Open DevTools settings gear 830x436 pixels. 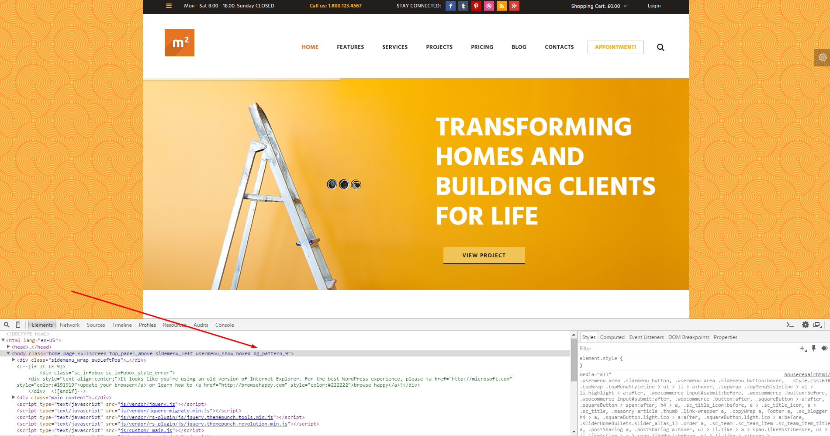(805, 325)
